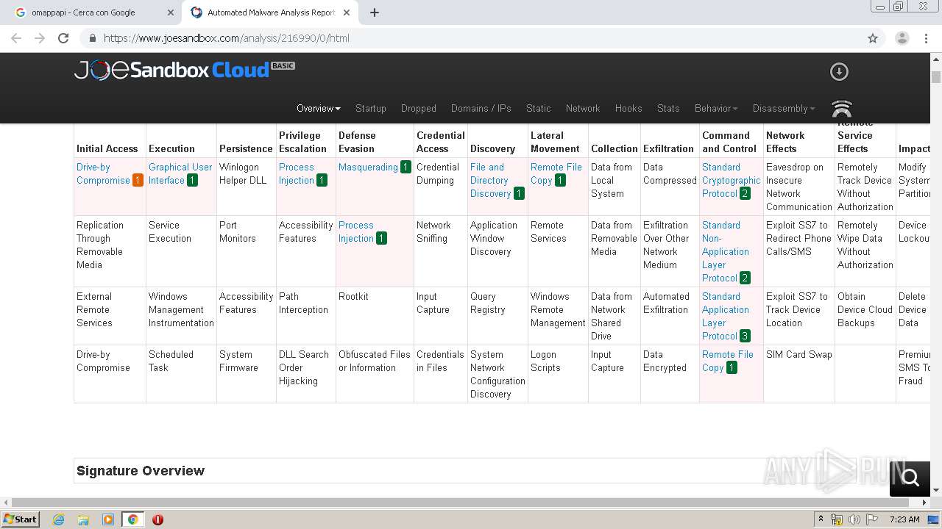Open Process Injection under Privilege Escalation
The width and height of the screenshot is (942, 529).
click(297, 173)
